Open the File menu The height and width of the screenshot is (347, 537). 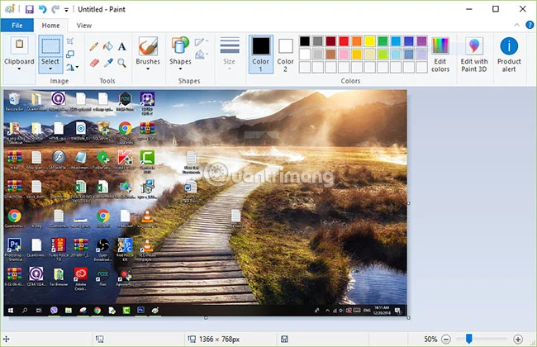click(x=17, y=26)
